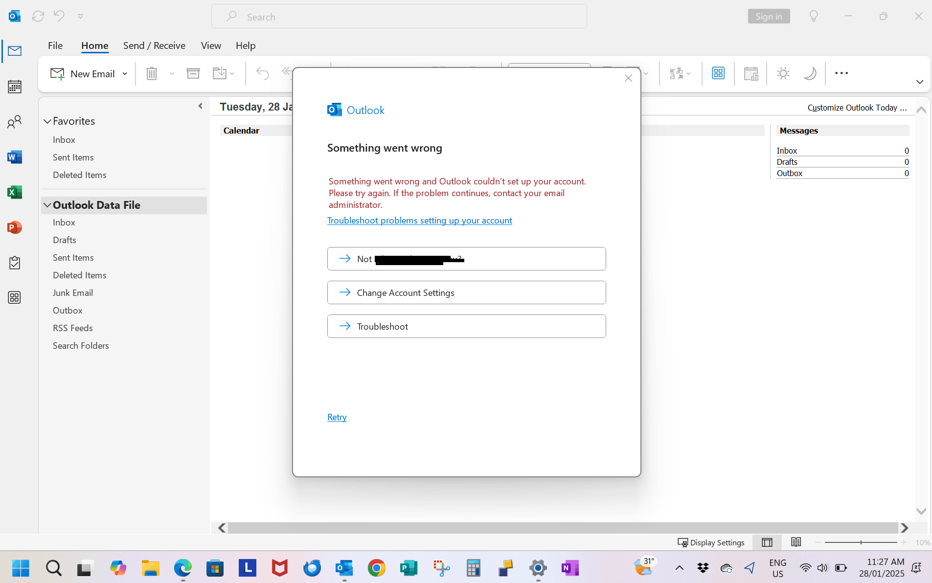This screenshot has height=583, width=932.
Task: Enable dark mode with the moon icon
Action: click(811, 73)
